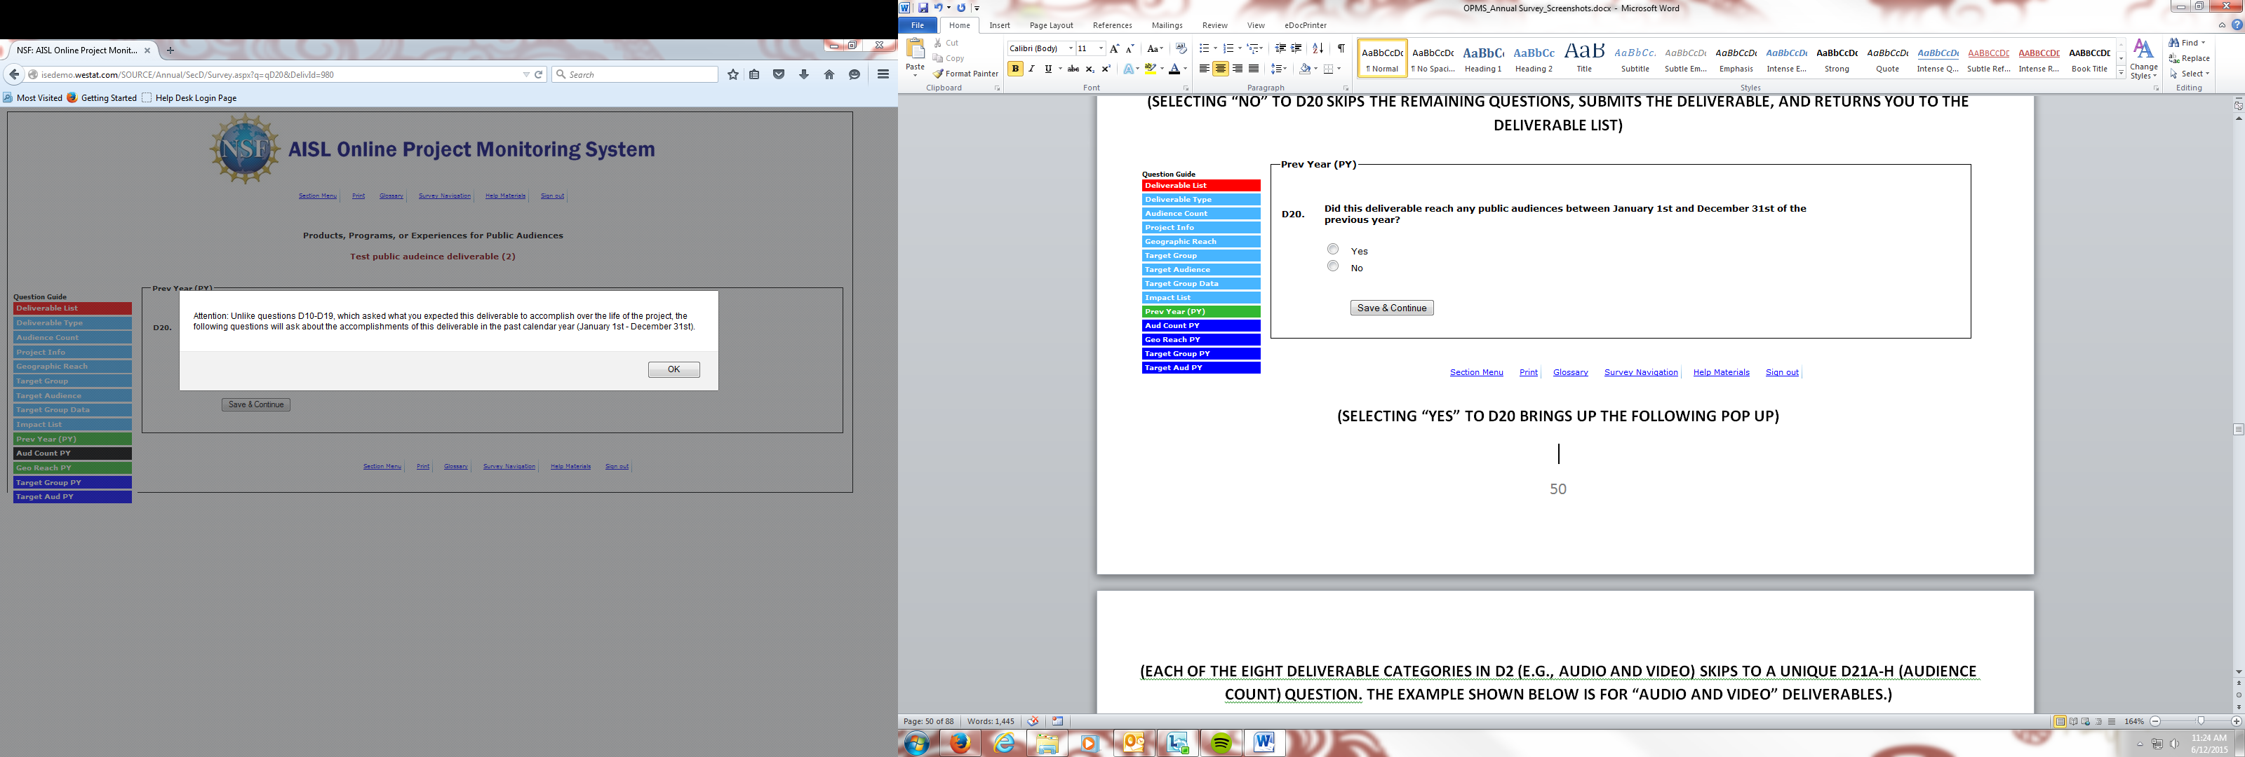This screenshot has width=2245, height=757.
Task: Open the References ribbon tab
Action: (x=1112, y=25)
